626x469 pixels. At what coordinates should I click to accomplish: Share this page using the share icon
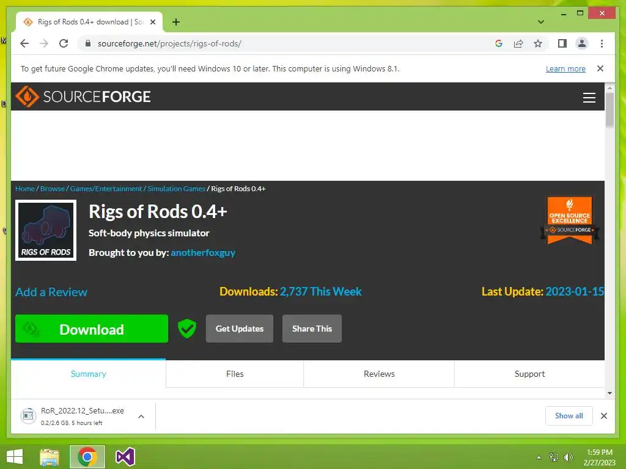click(518, 43)
